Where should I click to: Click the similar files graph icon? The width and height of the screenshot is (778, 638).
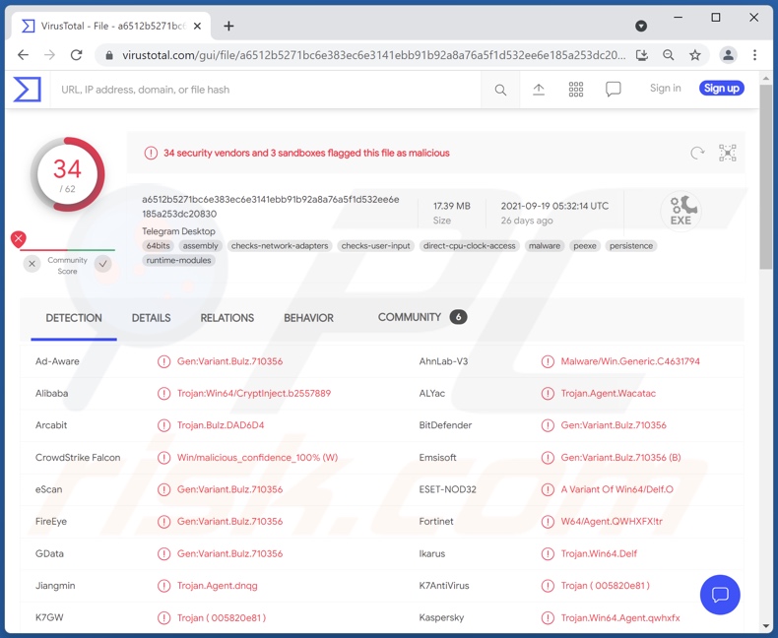click(728, 153)
